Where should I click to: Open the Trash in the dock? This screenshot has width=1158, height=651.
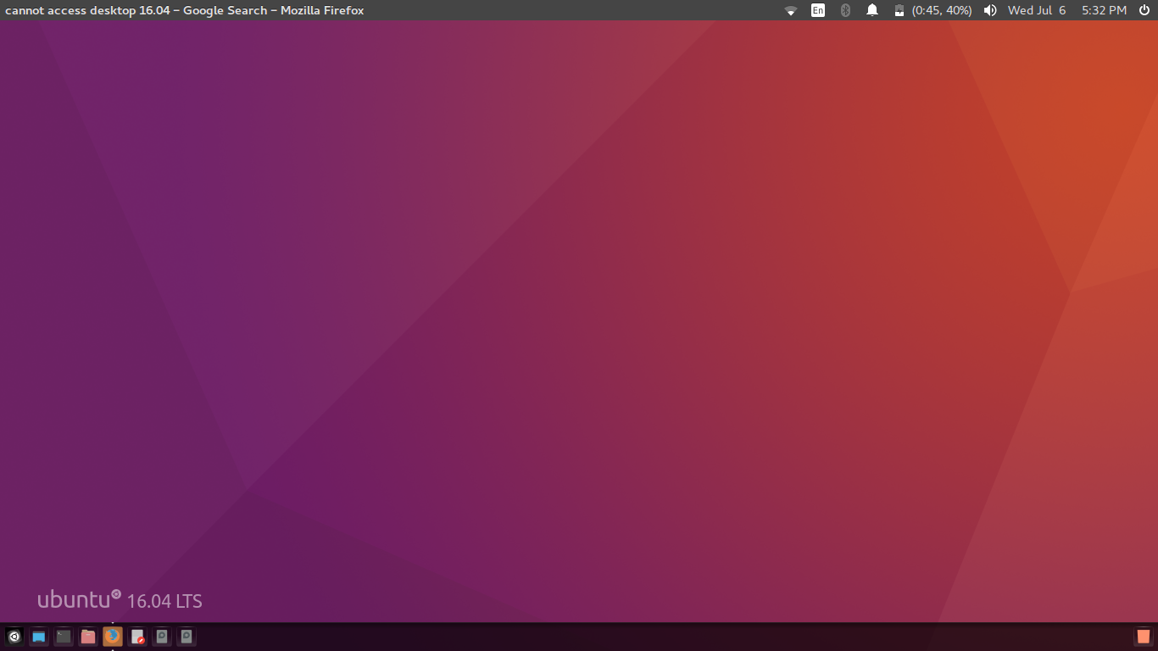(x=1143, y=637)
